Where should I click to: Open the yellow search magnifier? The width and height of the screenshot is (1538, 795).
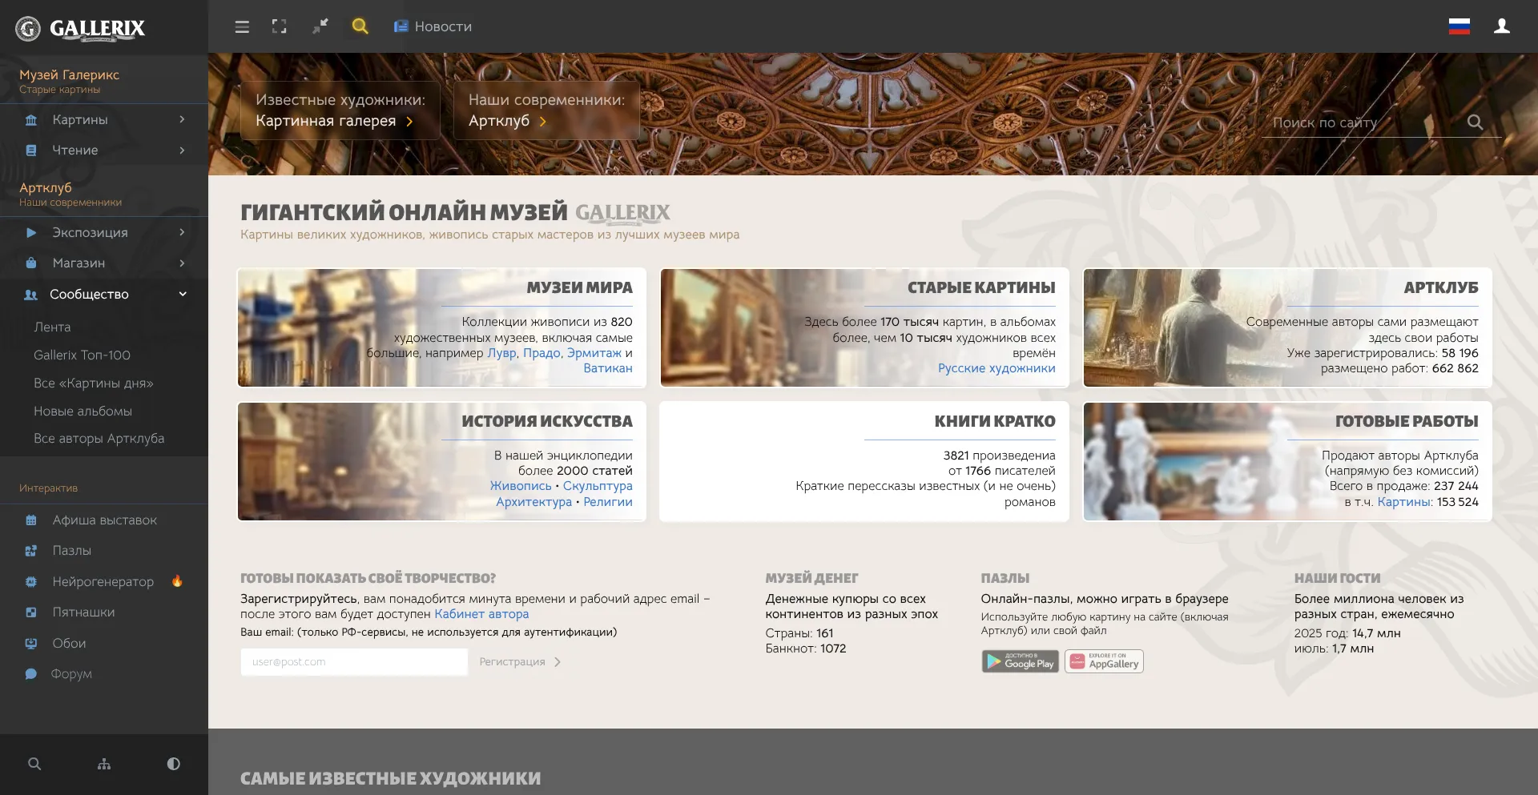point(360,26)
